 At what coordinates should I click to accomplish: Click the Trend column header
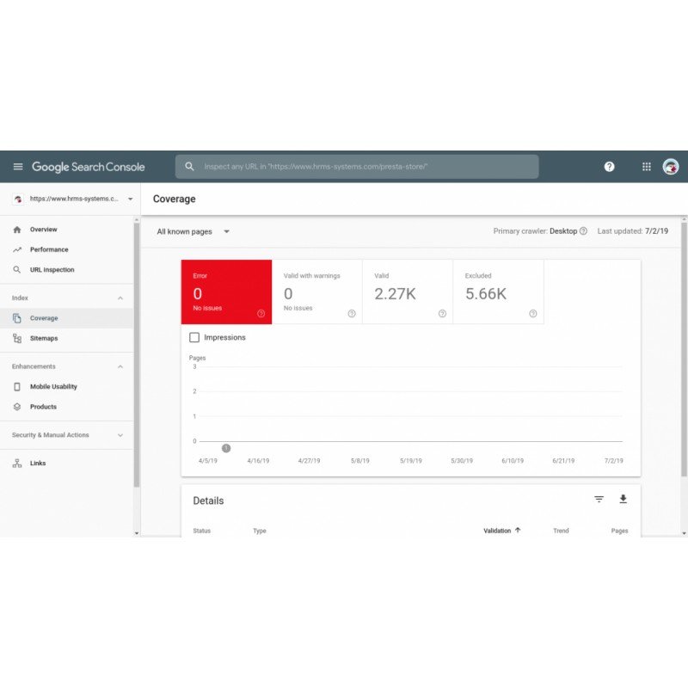click(x=561, y=531)
